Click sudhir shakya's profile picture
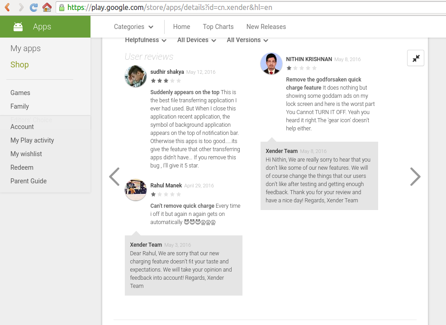This screenshot has width=446, height=325. pos(135,76)
